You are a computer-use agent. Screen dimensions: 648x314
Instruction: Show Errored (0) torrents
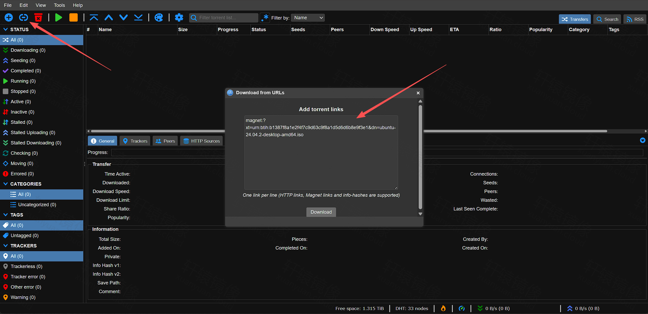tap(42, 174)
